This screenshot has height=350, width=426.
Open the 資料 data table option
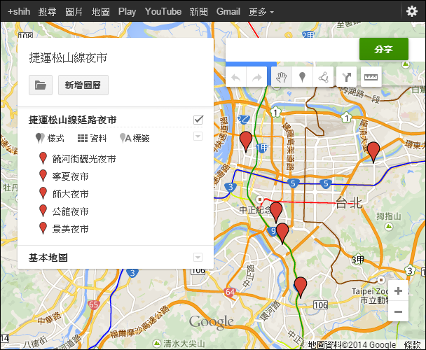(x=92, y=138)
